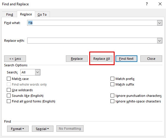
Task: Click the single Replace button
Action: click(77, 59)
